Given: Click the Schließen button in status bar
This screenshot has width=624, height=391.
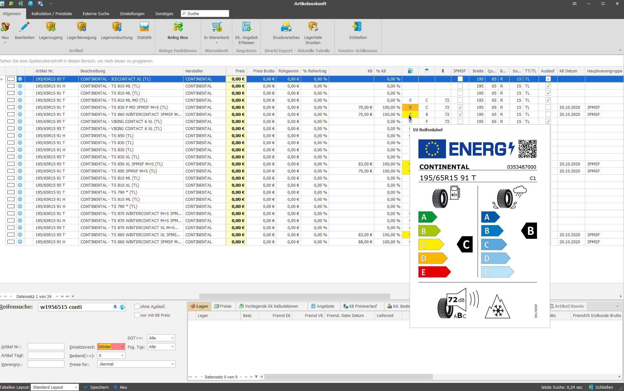Looking at the screenshot, I should 601,387.
